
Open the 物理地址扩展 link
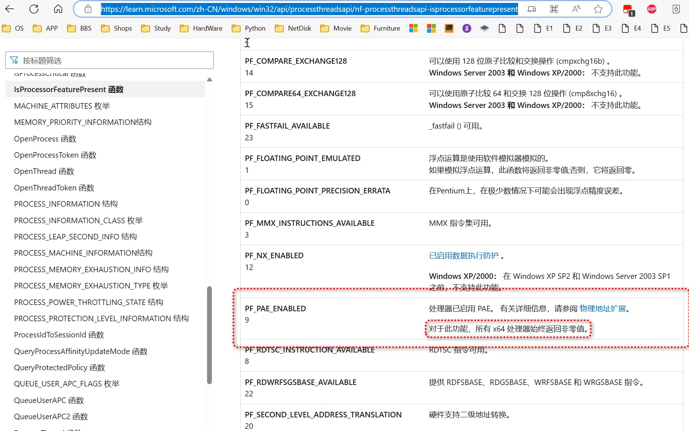(x=603, y=308)
